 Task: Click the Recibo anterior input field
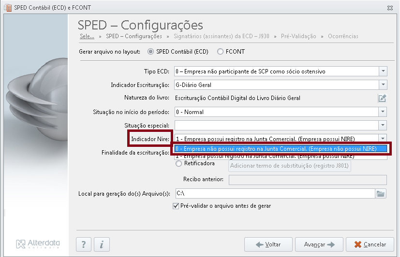pos(308,180)
